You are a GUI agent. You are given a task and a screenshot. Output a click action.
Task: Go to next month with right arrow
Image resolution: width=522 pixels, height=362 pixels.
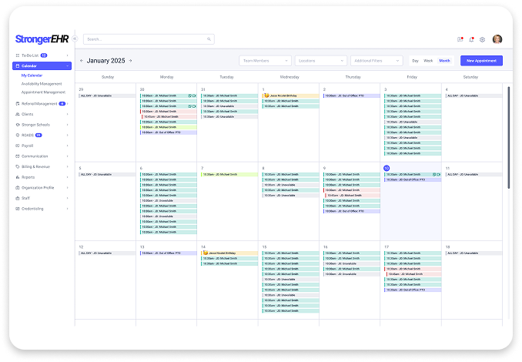[131, 60]
